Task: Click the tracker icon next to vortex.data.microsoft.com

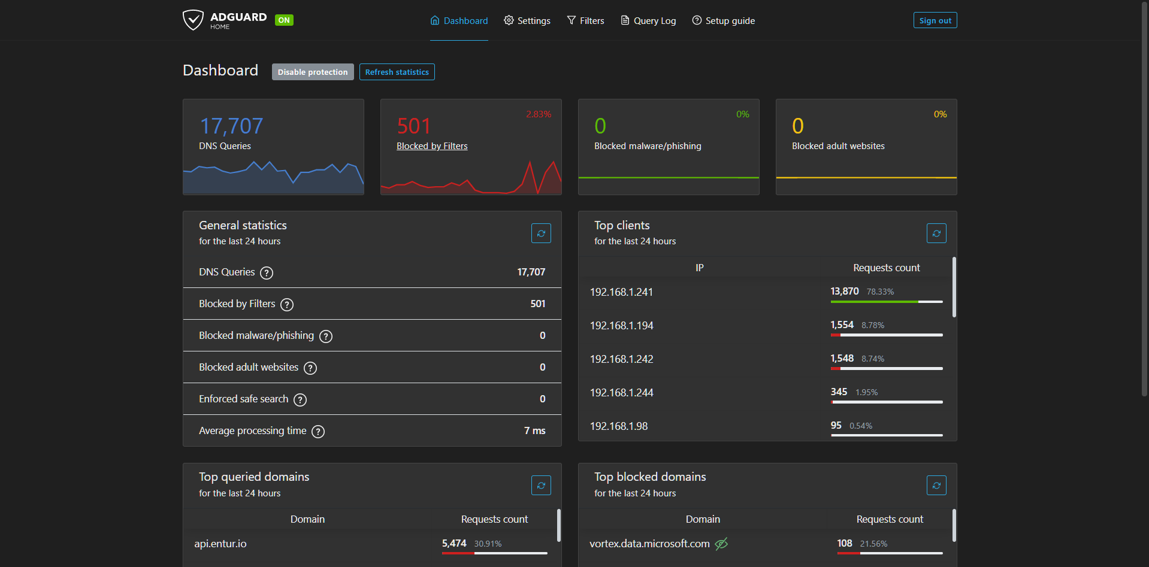Action: click(721, 544)
